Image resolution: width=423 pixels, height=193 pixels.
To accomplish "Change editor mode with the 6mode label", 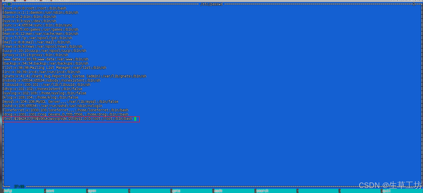I will pyautogui.click(x=217, y=191).
